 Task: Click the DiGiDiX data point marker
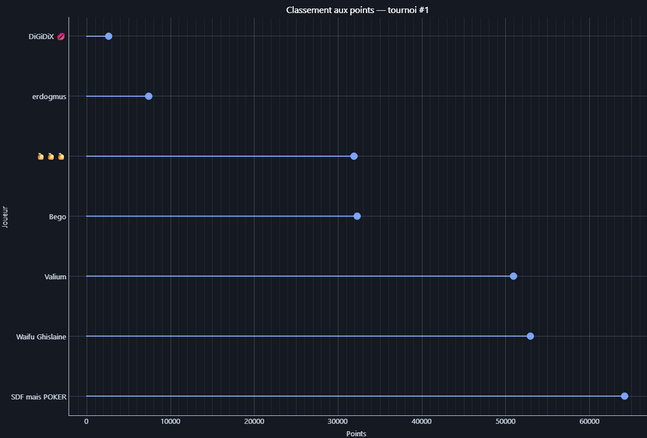coord(108,37)
